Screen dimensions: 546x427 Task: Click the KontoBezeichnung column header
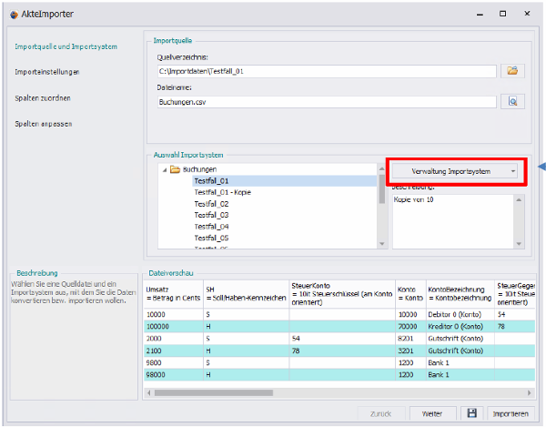point(460,294)
